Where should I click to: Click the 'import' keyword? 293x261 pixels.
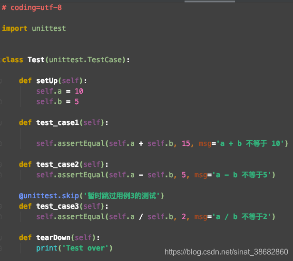point(15,29)
